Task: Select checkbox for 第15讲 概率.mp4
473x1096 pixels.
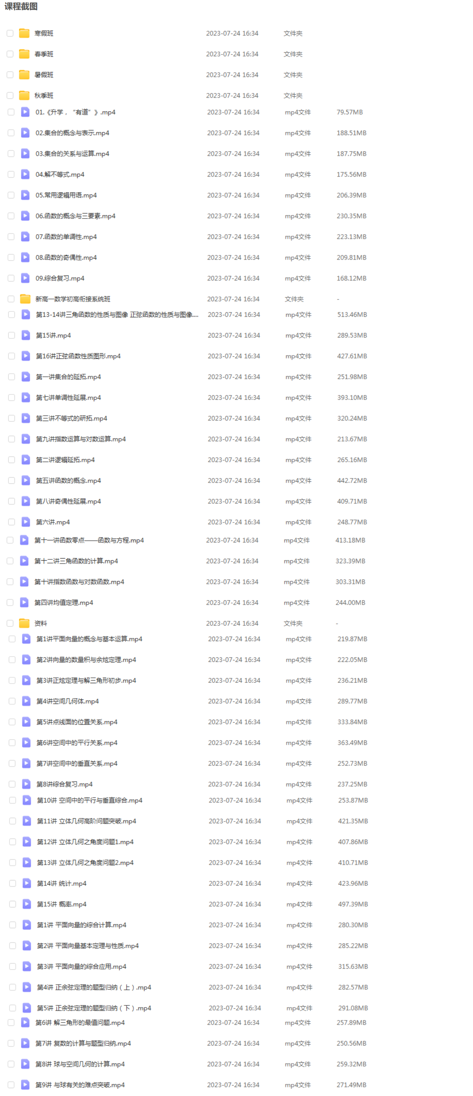Action: pos(13,904)
